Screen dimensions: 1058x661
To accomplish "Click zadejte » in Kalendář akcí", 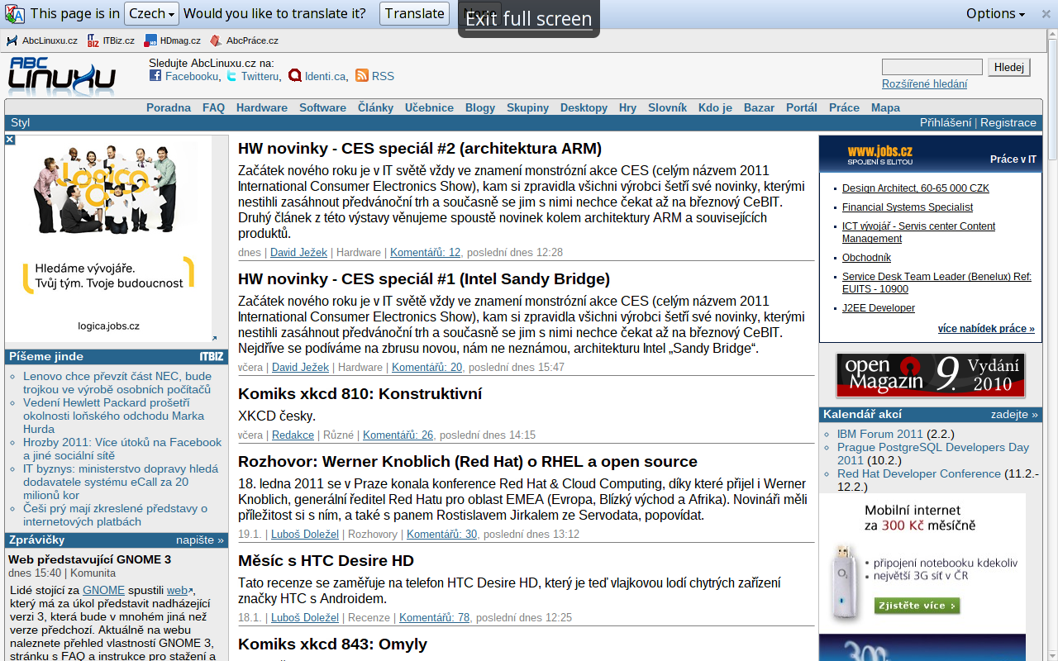I will coord(1014,415).
